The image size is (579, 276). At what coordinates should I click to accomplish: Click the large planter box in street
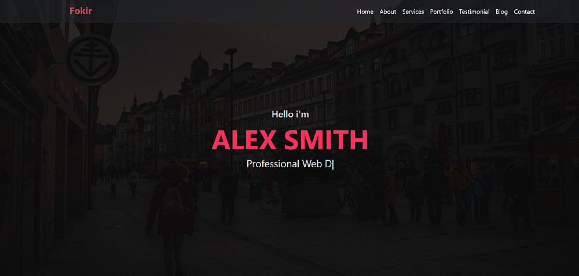click(310, 198)
